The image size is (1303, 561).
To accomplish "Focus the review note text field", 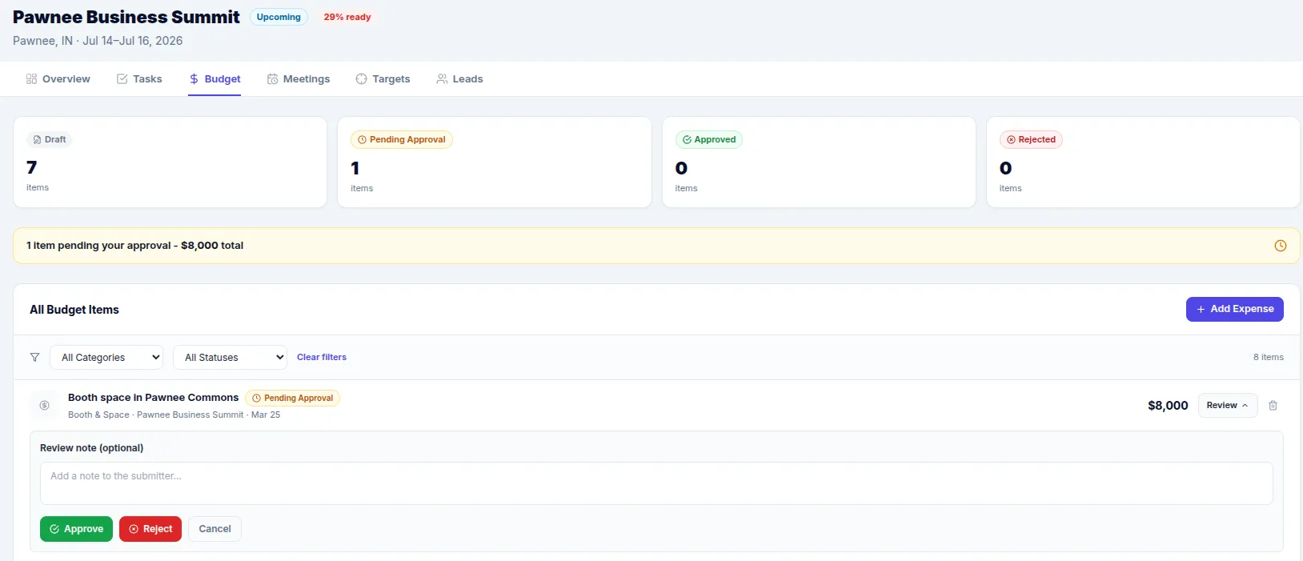I will click(x=656, y=483).
